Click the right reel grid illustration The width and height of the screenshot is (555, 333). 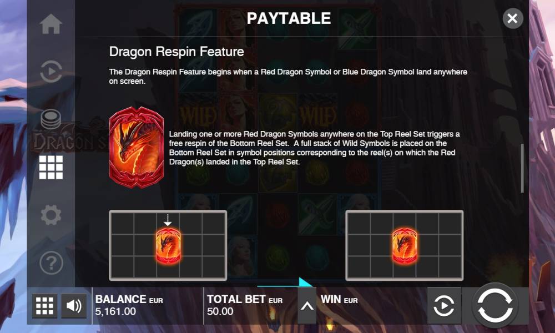pyautogui.click(x=404, y=245)
